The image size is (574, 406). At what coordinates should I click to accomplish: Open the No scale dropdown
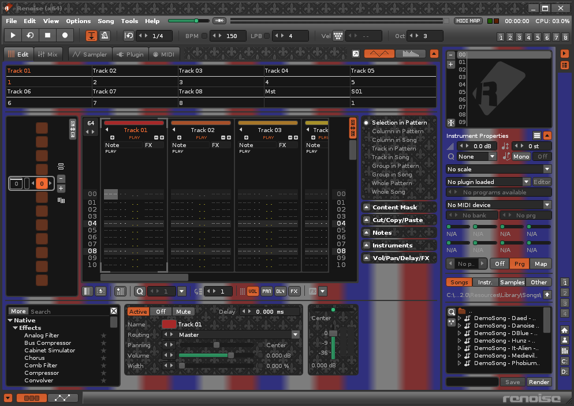point(498,169)
